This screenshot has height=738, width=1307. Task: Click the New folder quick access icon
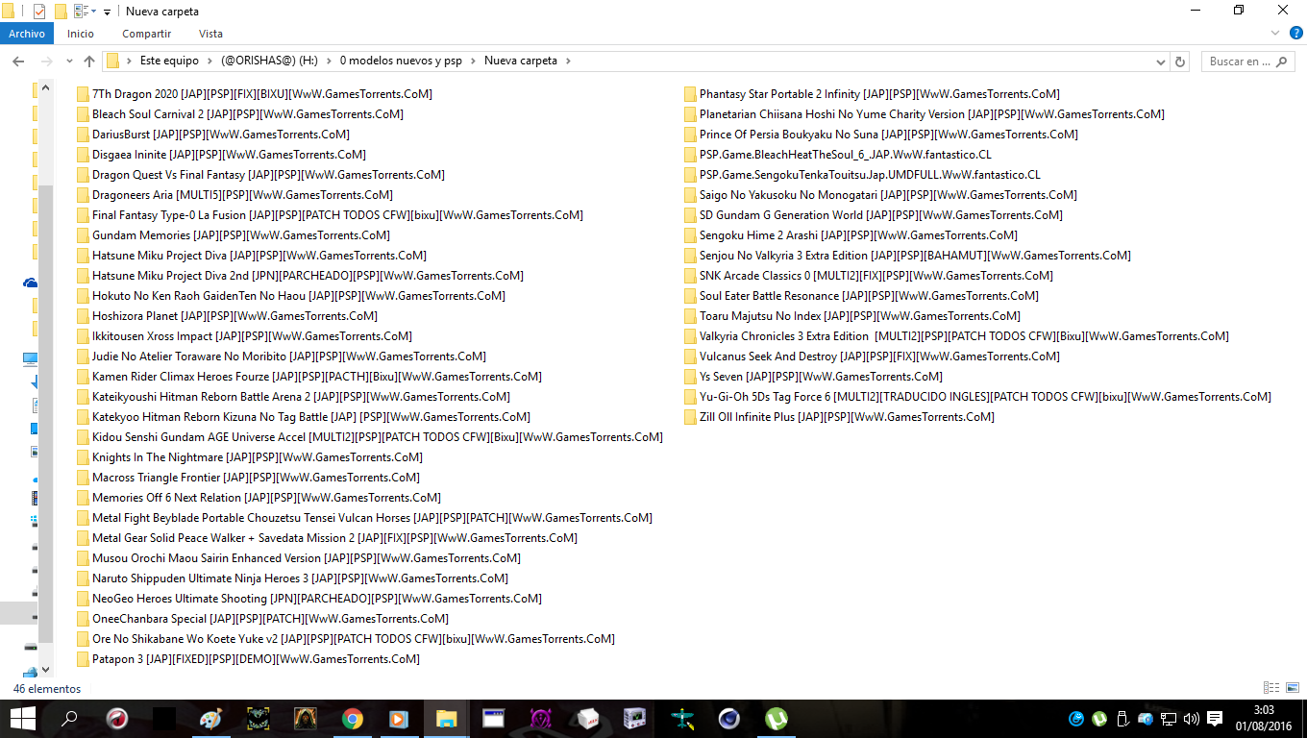point(61,12)
